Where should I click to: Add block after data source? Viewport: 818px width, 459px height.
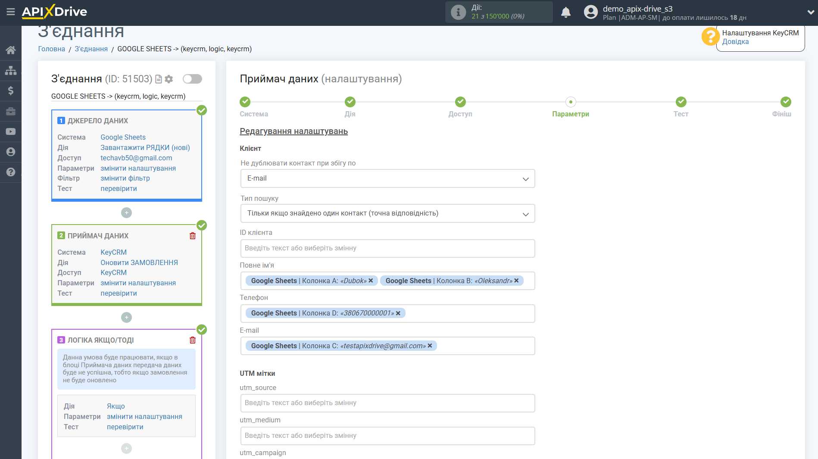126,212
